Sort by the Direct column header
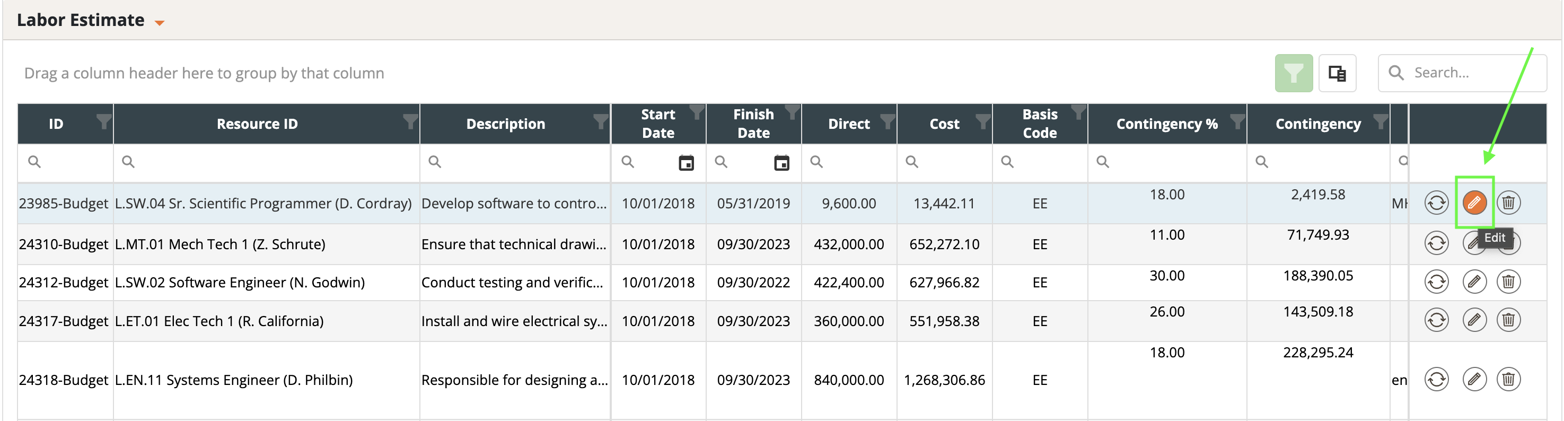 pyautogui.click(x=848, y=124)
